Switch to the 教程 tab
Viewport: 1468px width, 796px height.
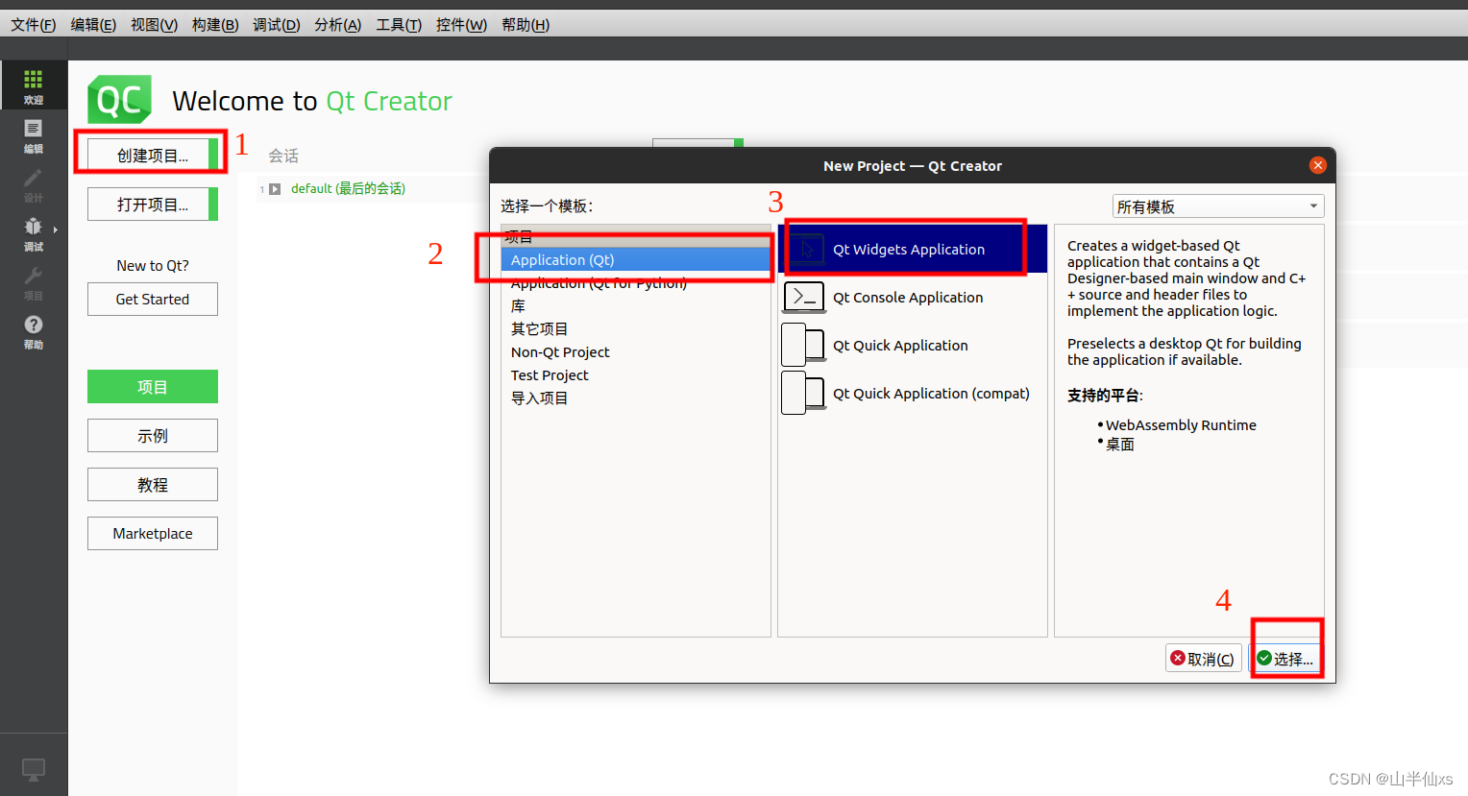click(x=153, y=485)
